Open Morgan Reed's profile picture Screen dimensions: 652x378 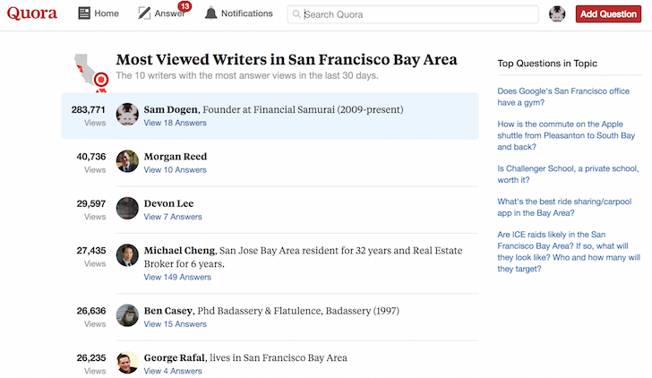pos(127,161)
